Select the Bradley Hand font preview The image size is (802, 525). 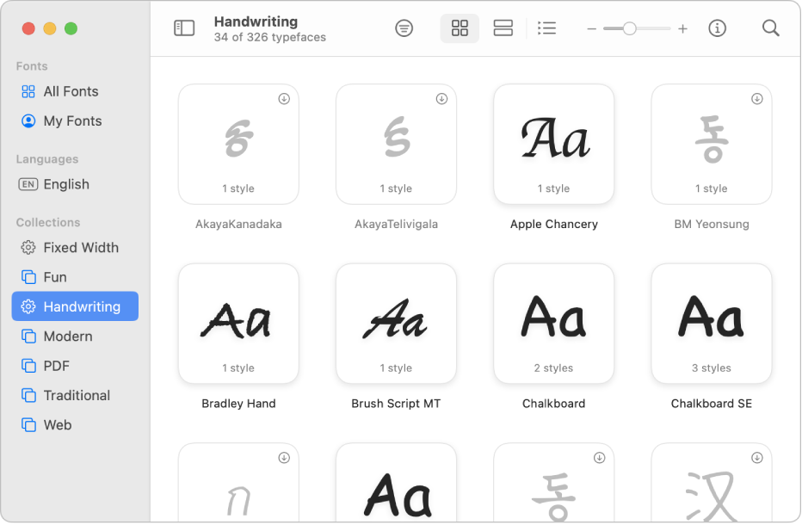coord(239,324)
